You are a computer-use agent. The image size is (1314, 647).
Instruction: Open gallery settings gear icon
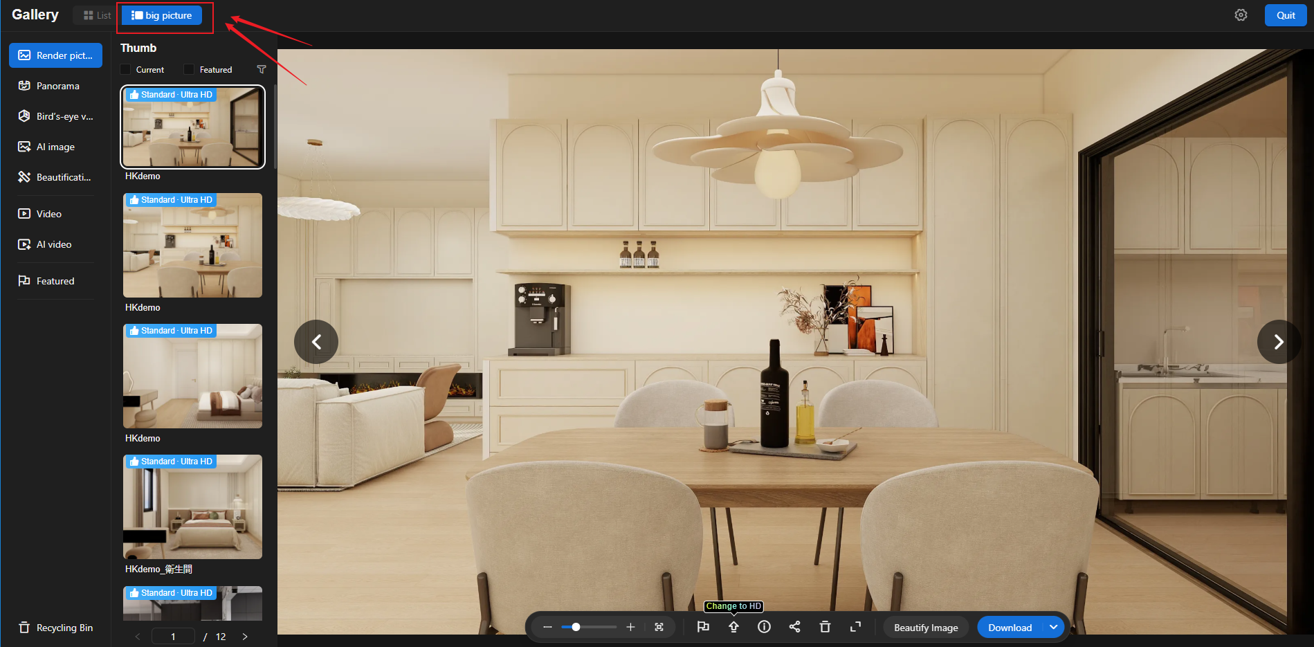pyautogui.click(x=1241, y=15)
